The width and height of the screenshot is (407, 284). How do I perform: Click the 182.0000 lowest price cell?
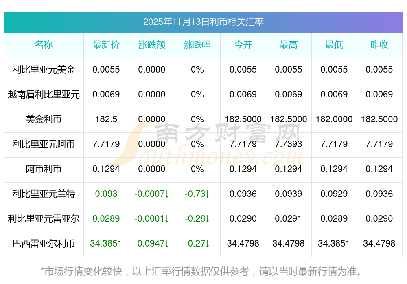334,119
